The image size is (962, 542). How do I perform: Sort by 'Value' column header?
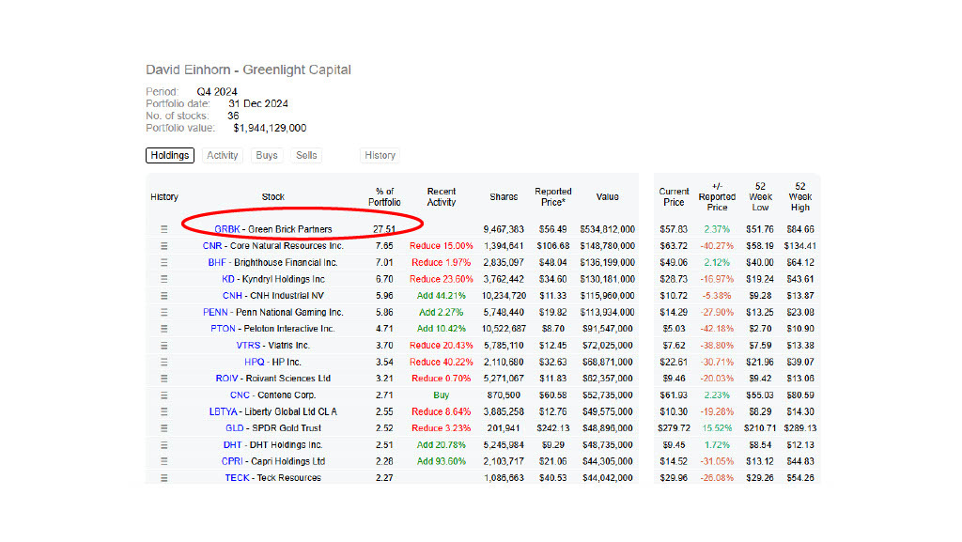click(x=608, y=197)
